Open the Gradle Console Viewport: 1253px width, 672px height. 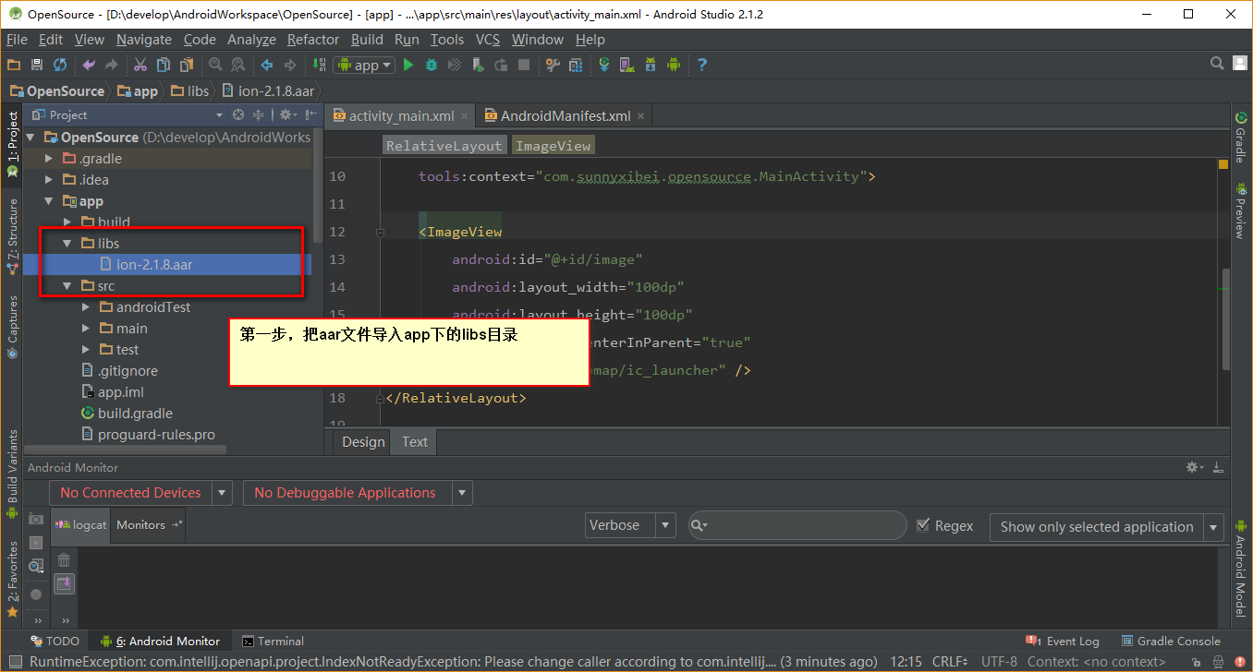(1171, 641)
